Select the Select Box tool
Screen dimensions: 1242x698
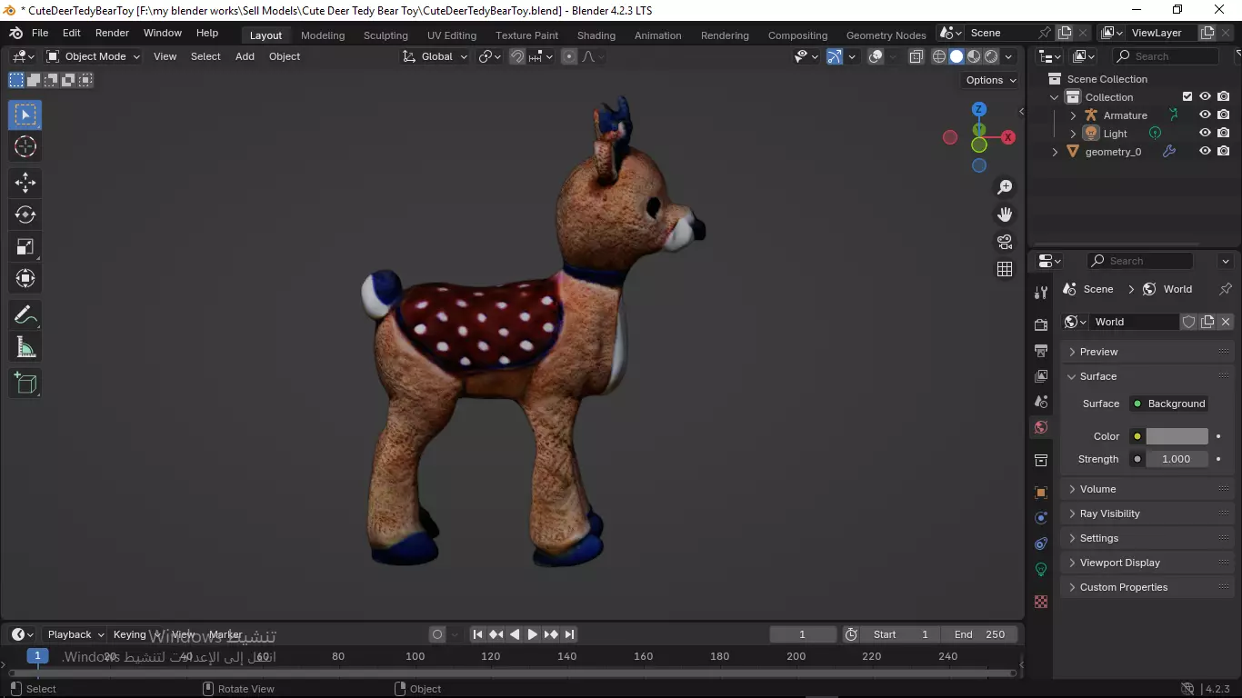tap(25, 115)
